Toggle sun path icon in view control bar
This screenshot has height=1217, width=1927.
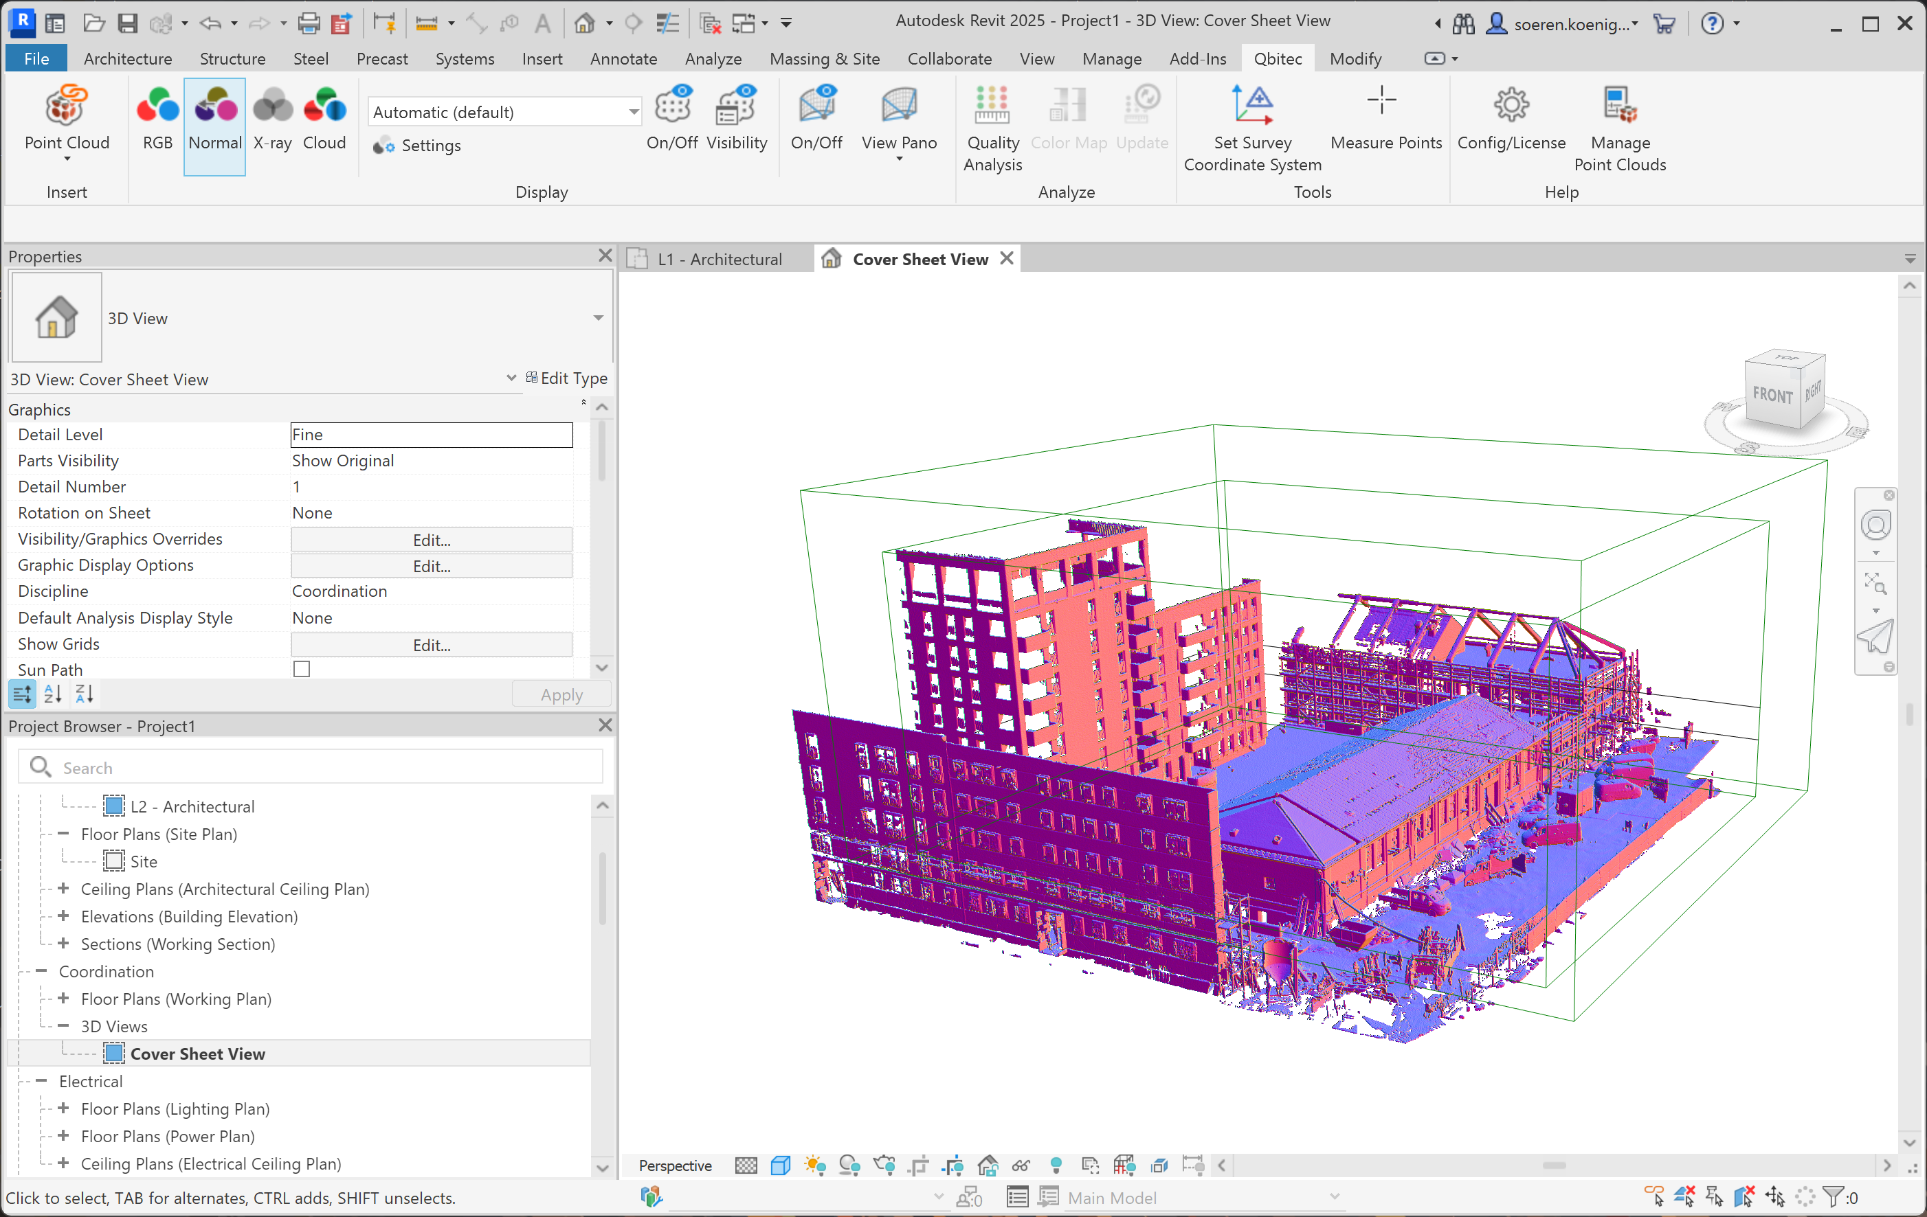click(x=814, y=1165)
